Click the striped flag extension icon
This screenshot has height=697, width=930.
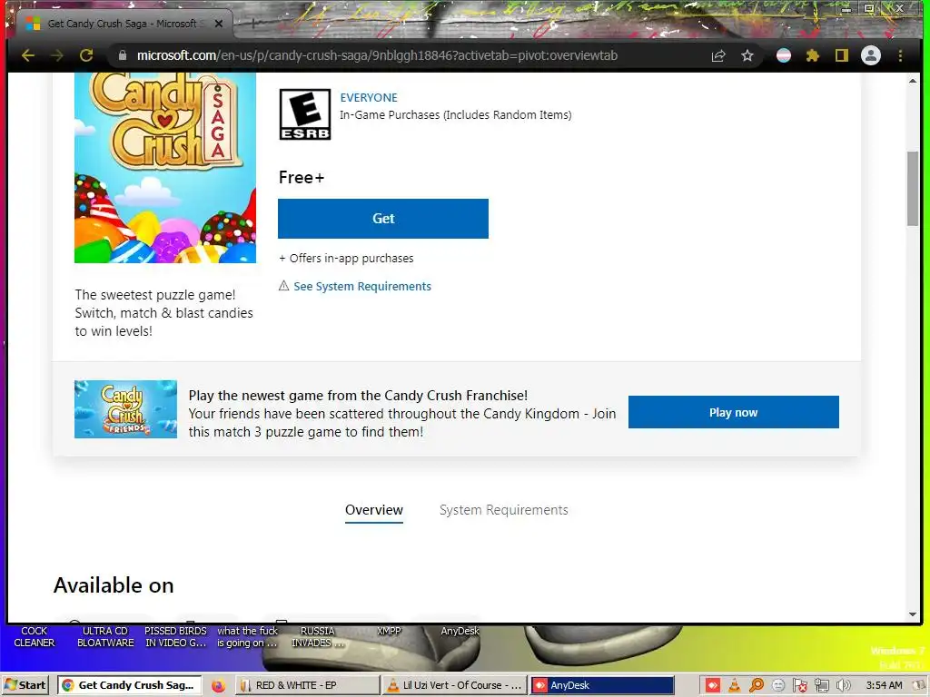[x=784, y=55]
